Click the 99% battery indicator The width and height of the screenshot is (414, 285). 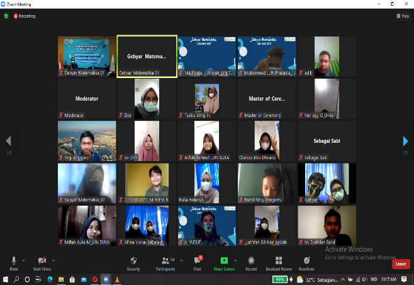pyautogui.click(x=280, y=279)
